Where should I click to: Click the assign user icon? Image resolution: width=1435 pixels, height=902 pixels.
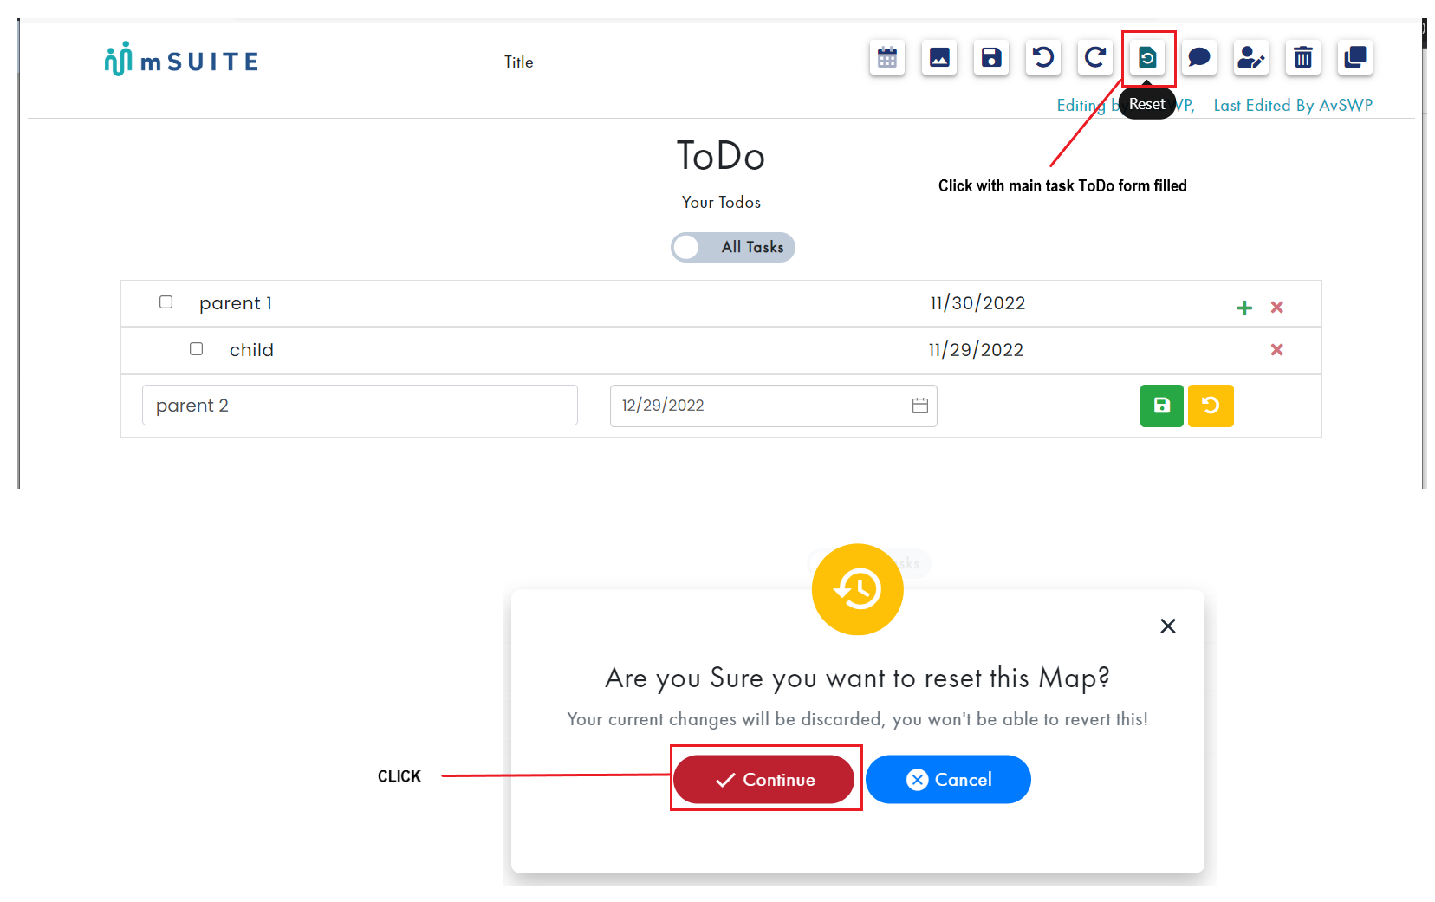point(1250,57)
